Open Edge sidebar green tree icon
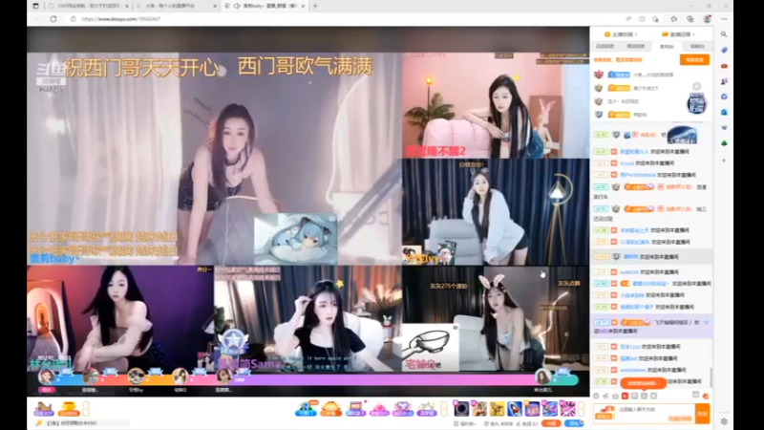This screenshot has width=764, height=430. 724,143
